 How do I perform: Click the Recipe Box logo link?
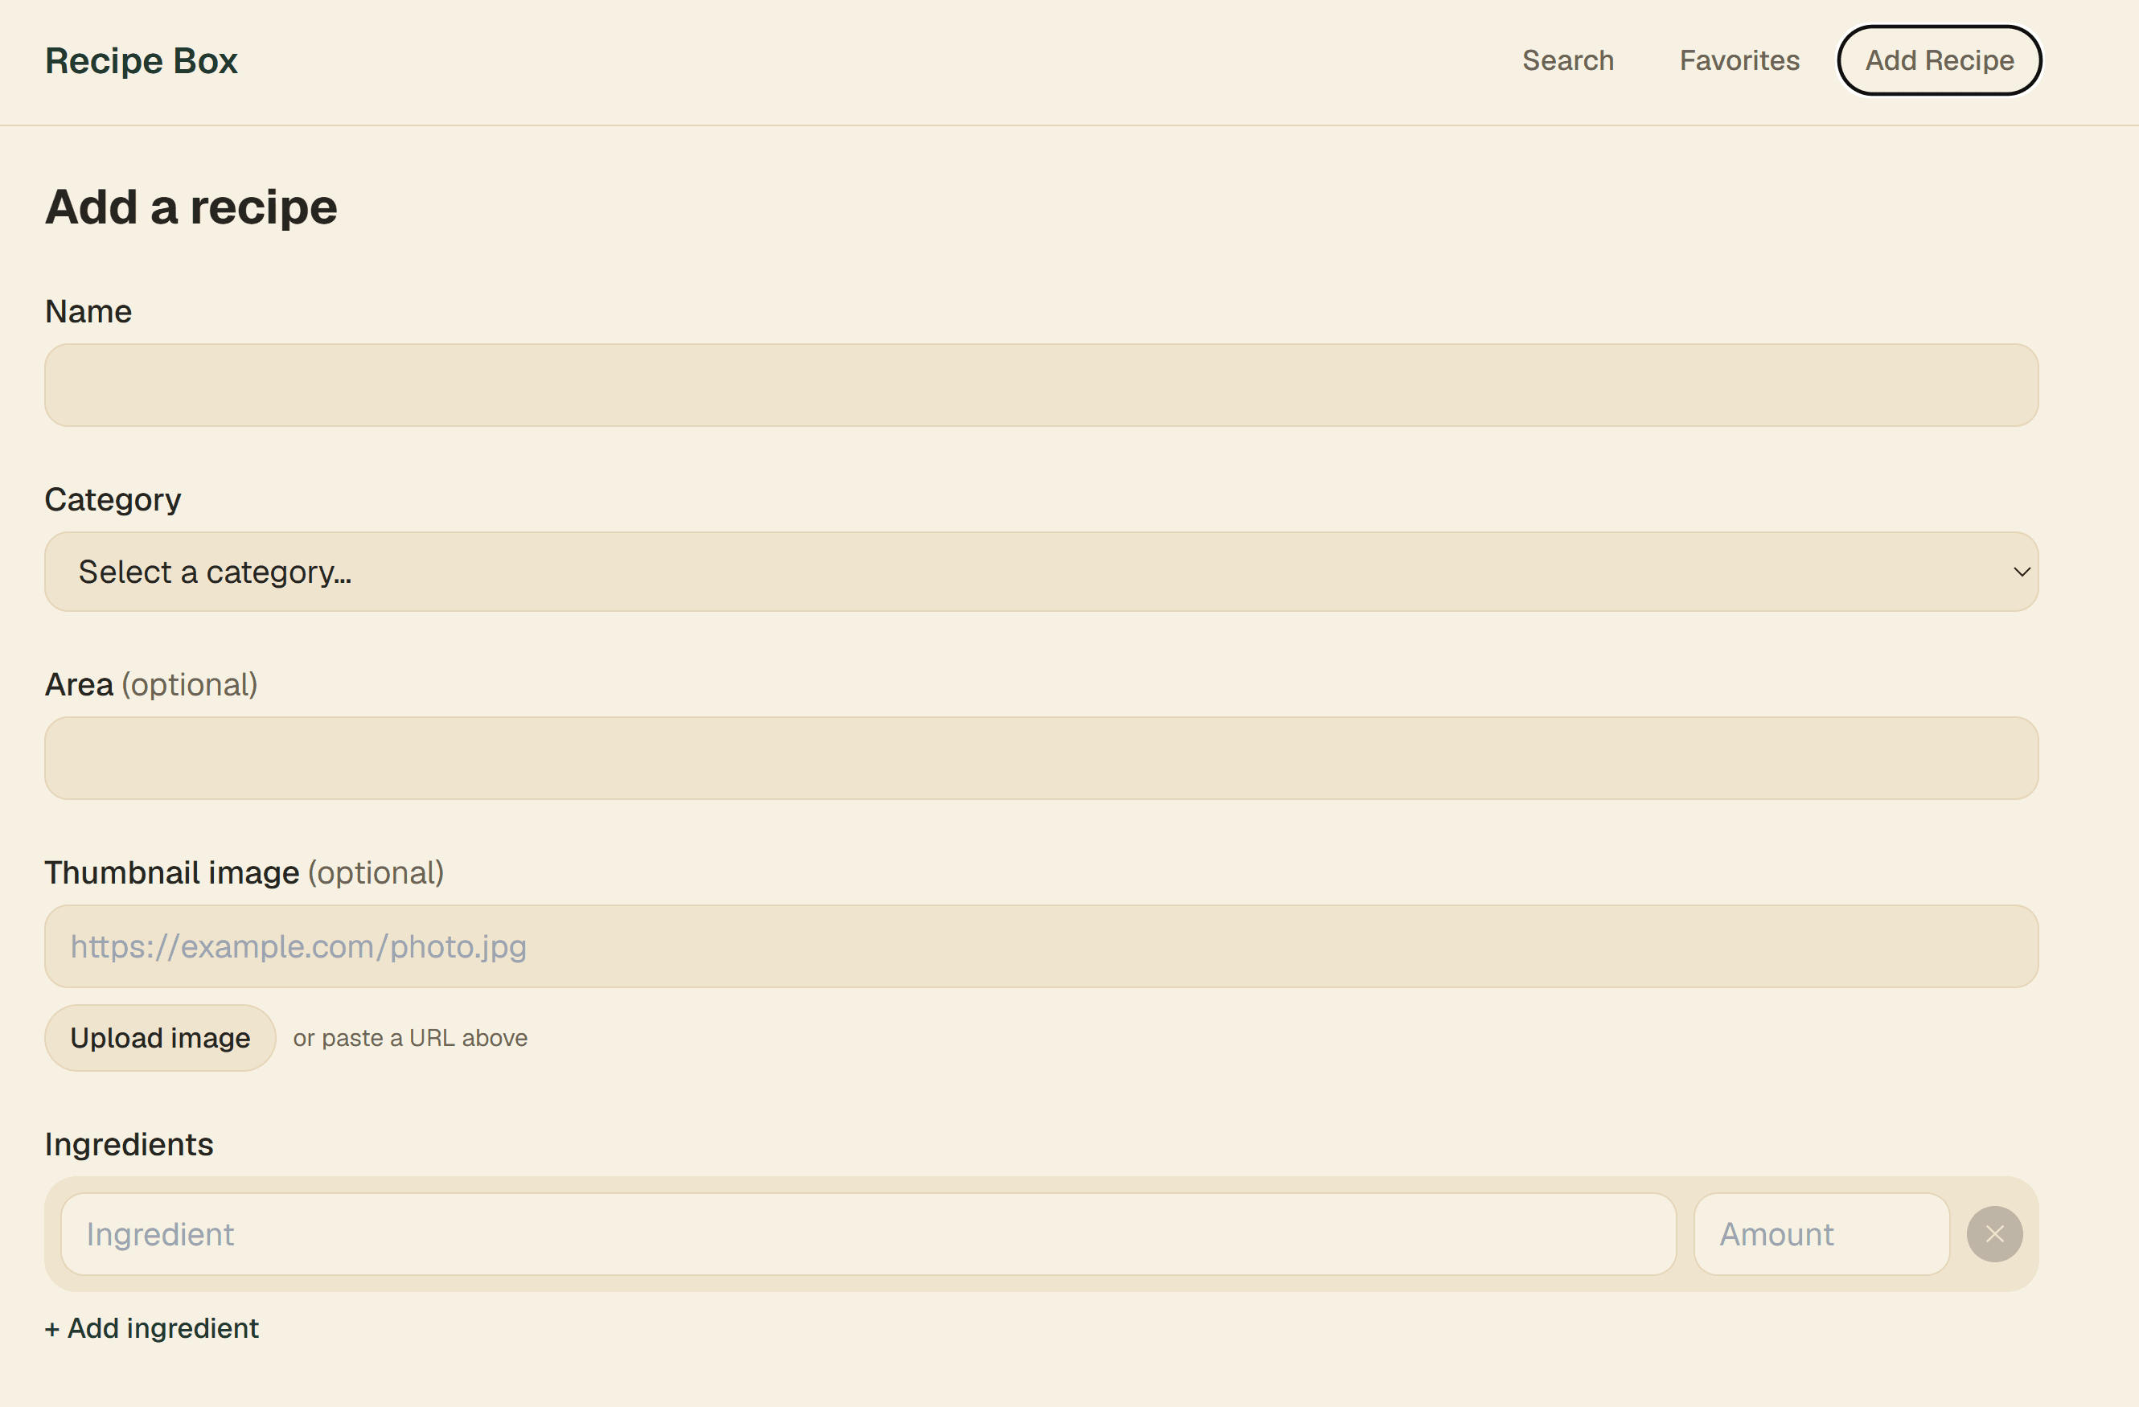coord(141,60)
